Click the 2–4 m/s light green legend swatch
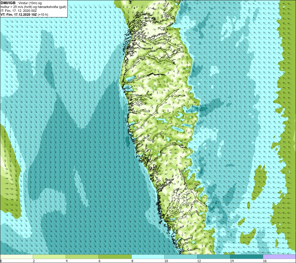This screenshot has width=296, height=263. click(x=49, y=257)
